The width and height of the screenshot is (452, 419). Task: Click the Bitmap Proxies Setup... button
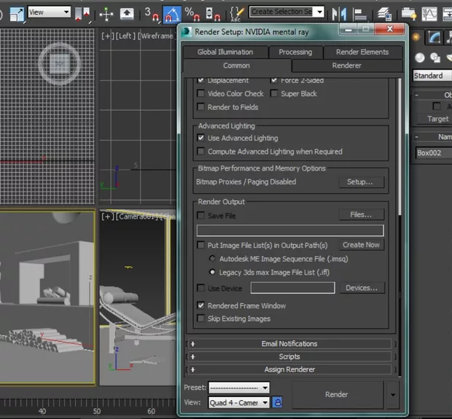click(x=362, y=182)
